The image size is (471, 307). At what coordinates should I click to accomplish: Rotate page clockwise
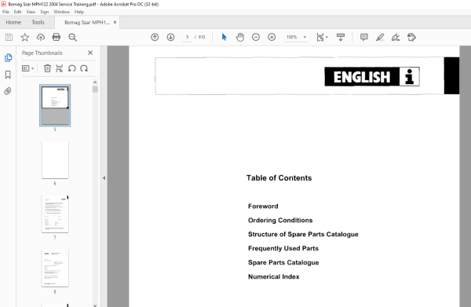(x=84, y=68)
